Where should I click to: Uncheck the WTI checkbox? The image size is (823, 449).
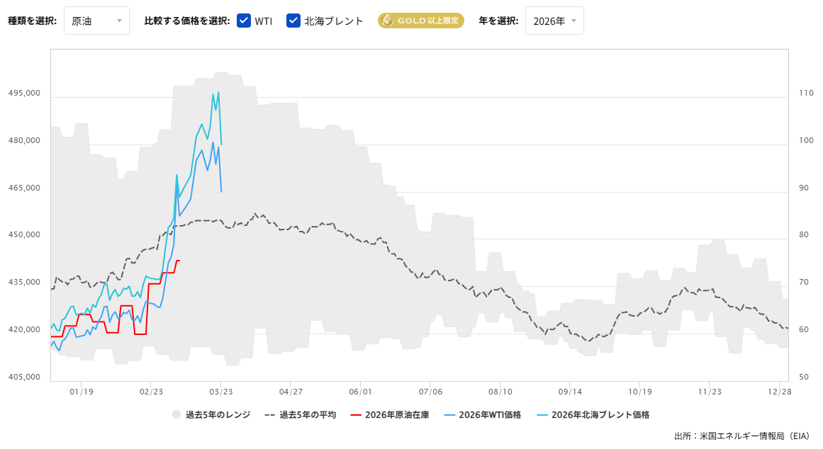tap(245, 21)
